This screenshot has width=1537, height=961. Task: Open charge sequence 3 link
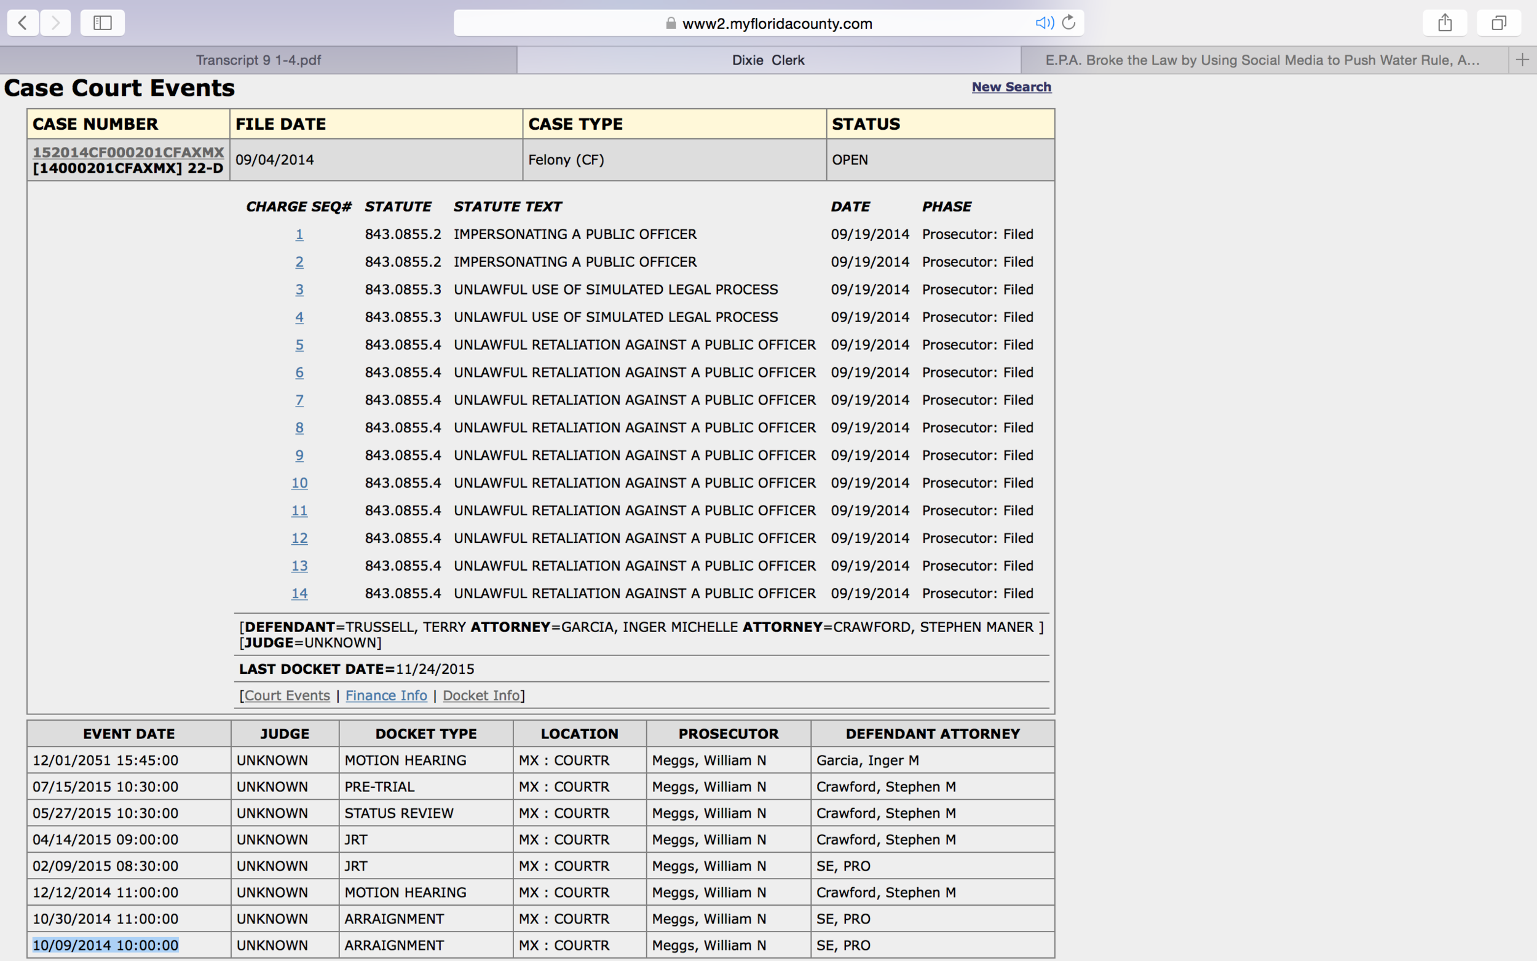[x=299, y=289]
